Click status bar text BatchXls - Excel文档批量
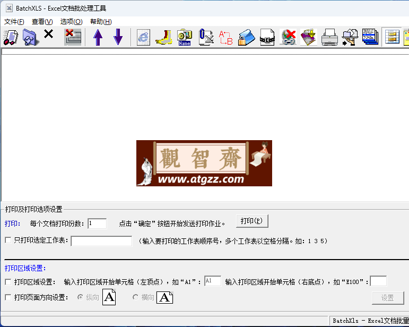The image size is (409, 327). coord(371,321)
